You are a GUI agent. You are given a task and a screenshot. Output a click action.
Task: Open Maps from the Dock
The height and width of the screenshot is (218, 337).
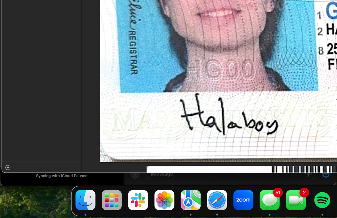191,200
